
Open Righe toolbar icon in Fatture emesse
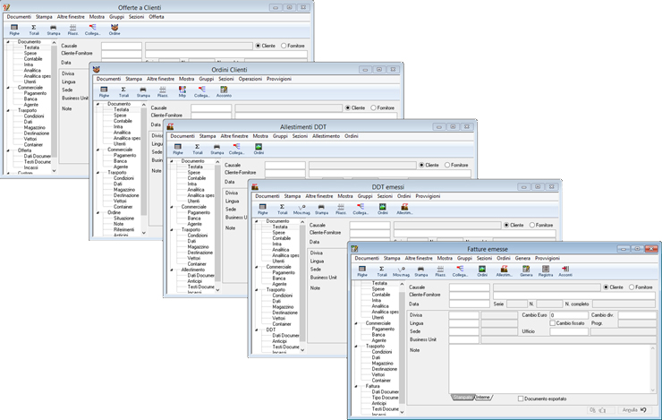click(361, 270)
